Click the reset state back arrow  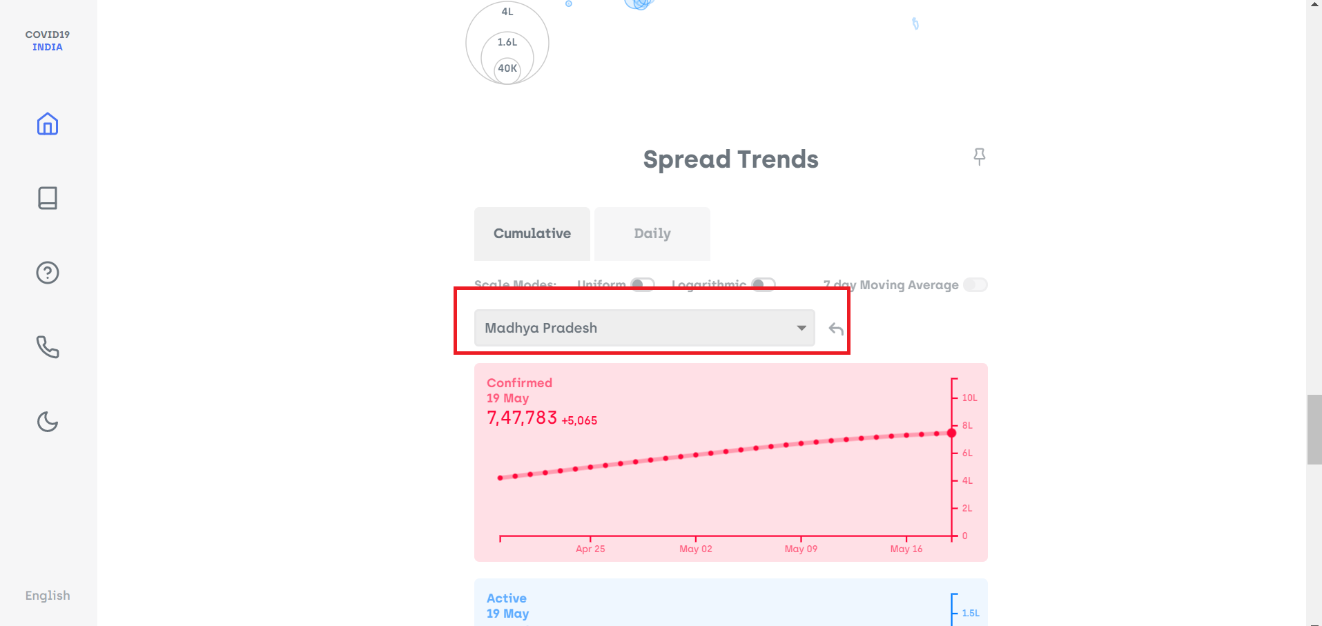[836, 329]
